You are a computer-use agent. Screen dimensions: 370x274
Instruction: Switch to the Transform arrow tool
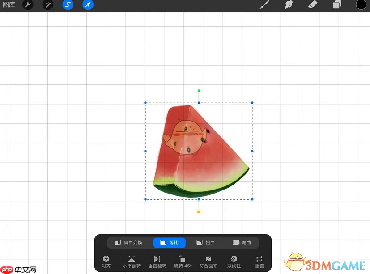(x=88, y=5)
